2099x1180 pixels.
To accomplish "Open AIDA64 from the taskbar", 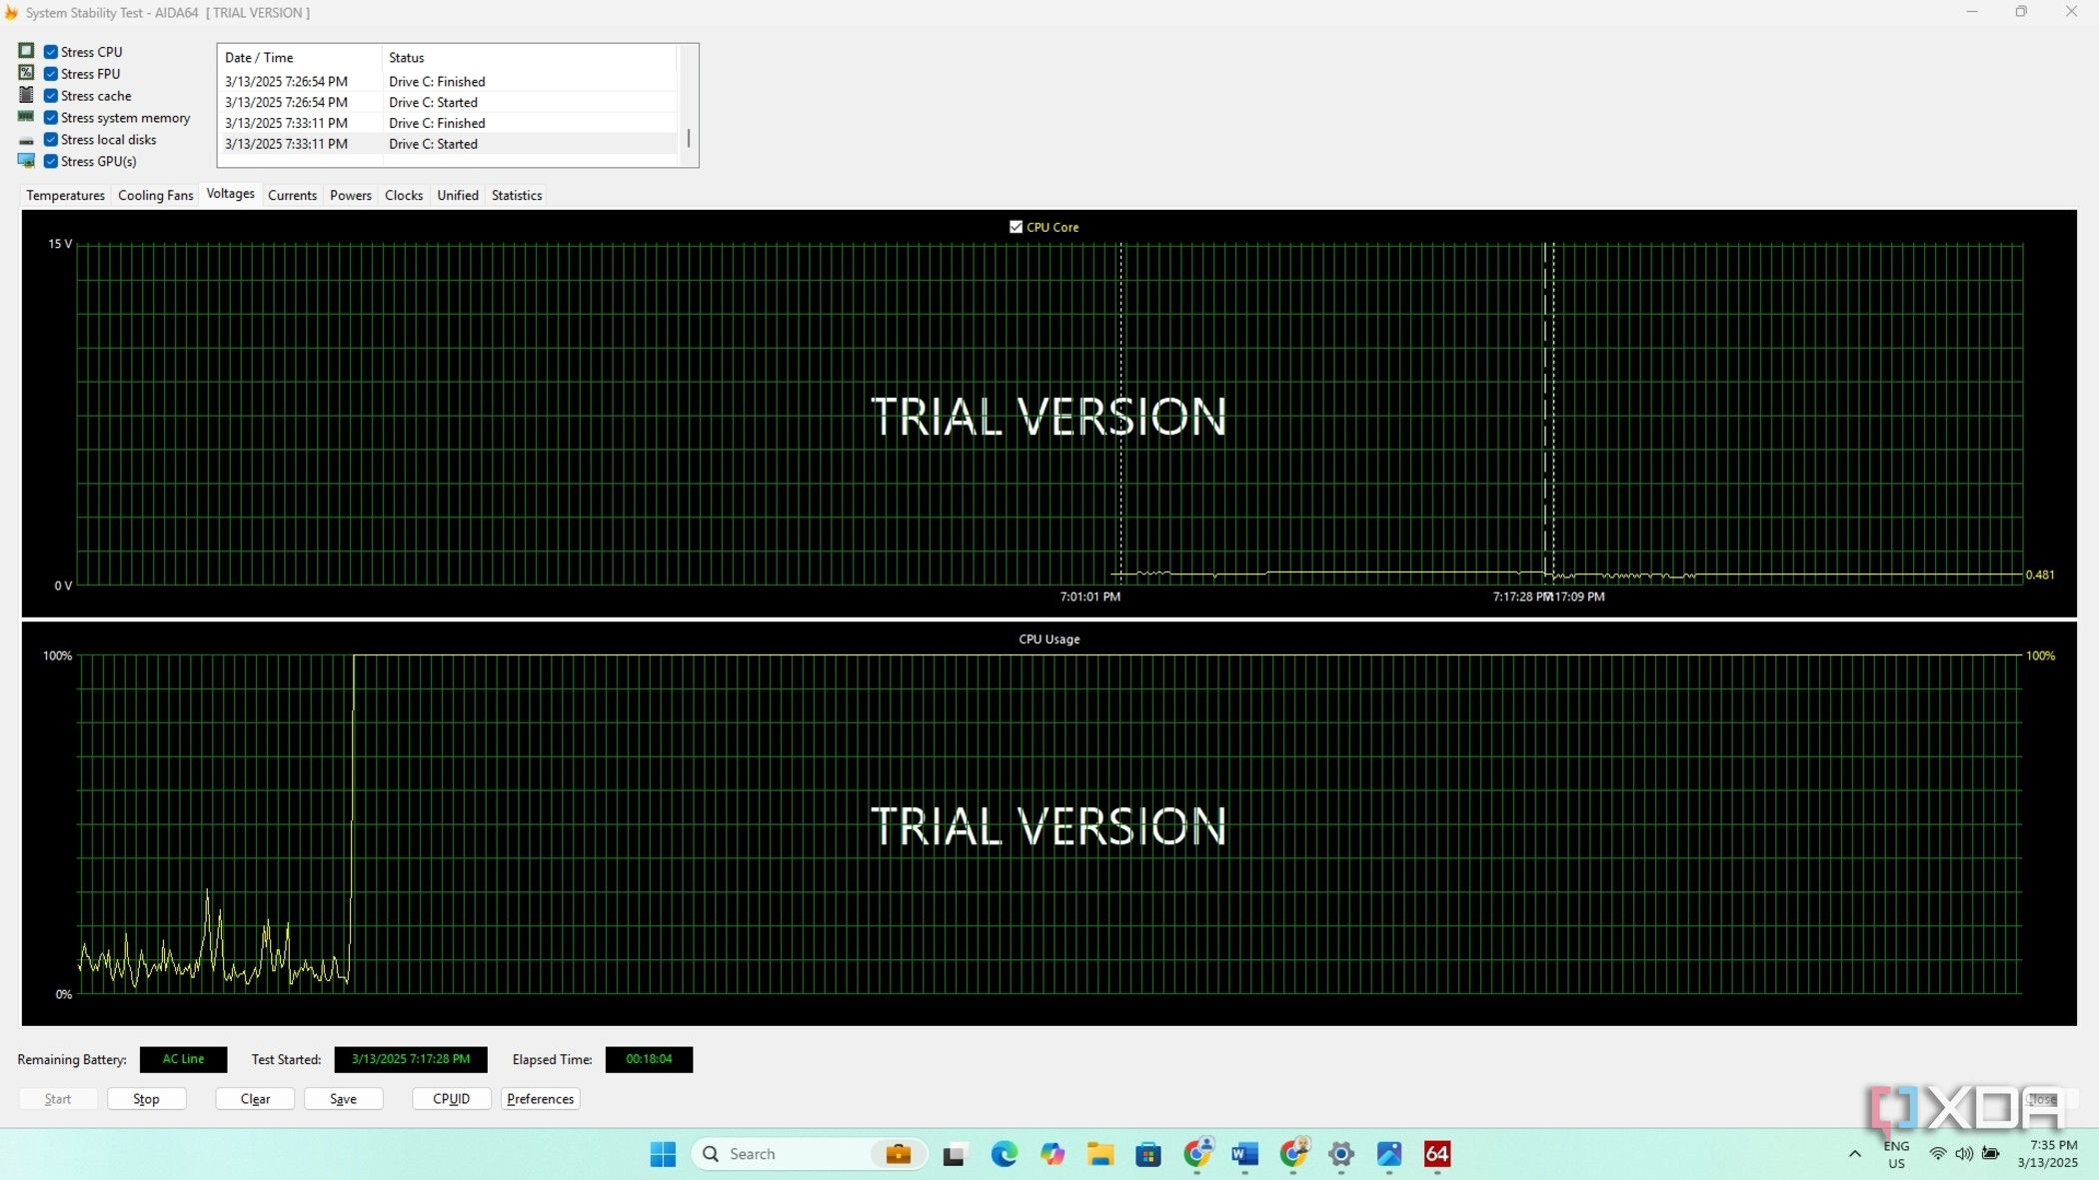I will tap(1436, 1154).
